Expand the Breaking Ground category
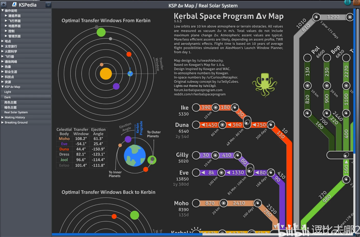The image size is (360, 237). pos(26,122)
